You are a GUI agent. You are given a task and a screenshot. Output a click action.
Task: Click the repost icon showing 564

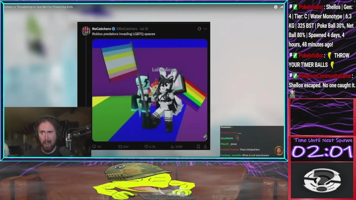[120, 147]
